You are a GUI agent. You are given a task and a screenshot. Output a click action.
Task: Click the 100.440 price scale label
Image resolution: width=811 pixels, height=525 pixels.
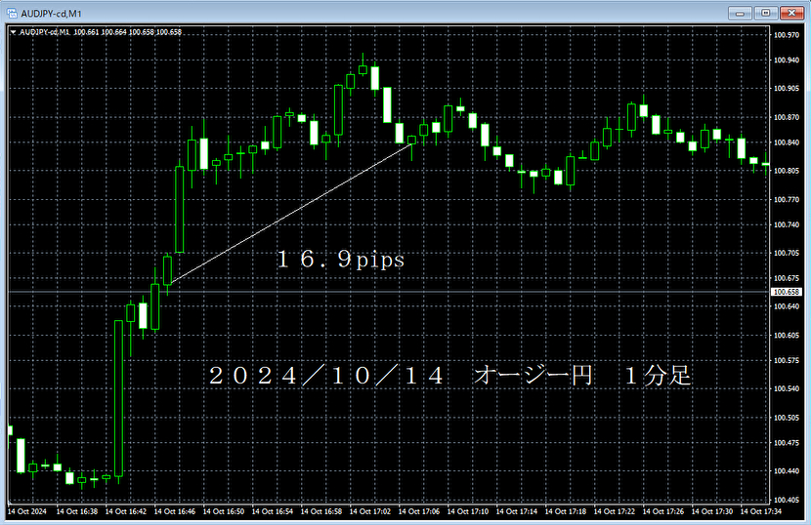pyautogui.click(x=787, y=471)
